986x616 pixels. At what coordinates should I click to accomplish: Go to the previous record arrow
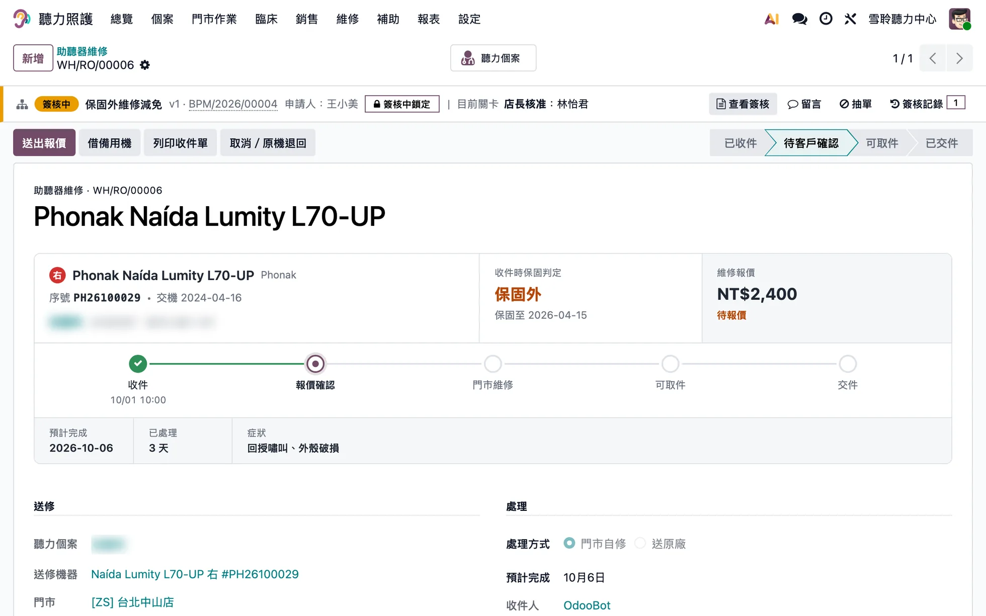click(933, 58)
